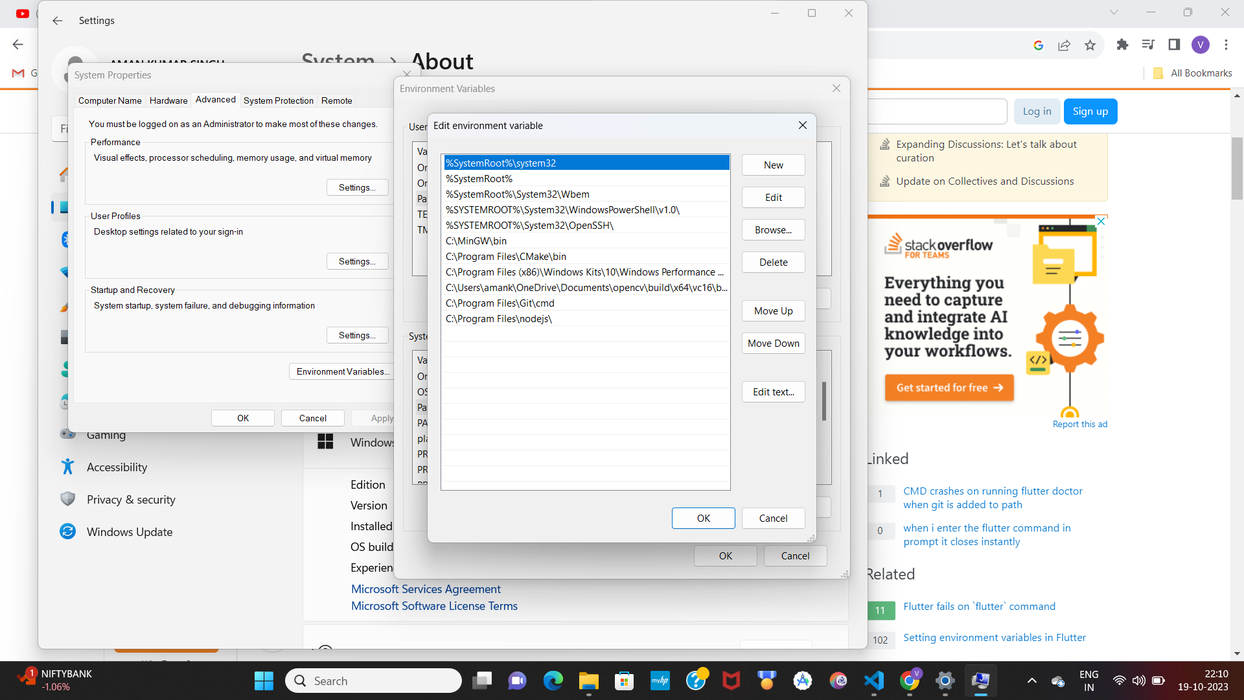Click the taskbar Search field
Image resolution: width=1244 pixels, height=700 pixels.
click(373, 681)
